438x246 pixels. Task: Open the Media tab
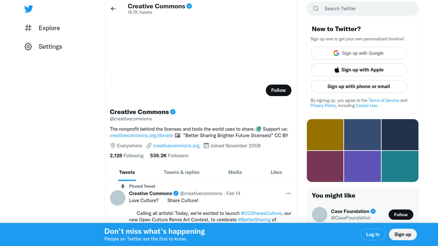point(235,172)
